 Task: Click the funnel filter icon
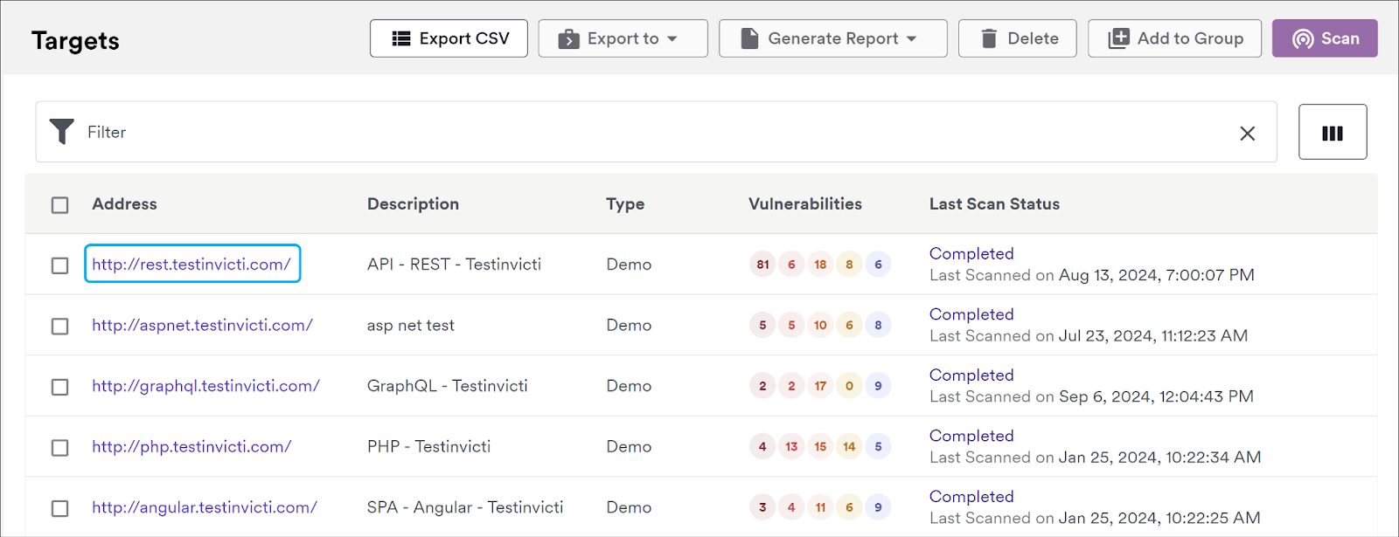61,132
